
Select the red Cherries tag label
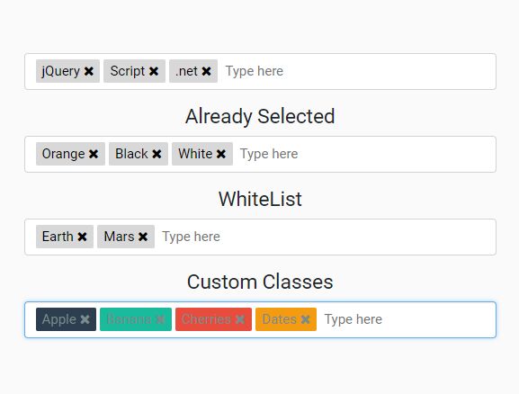click(x=206, y=319)
